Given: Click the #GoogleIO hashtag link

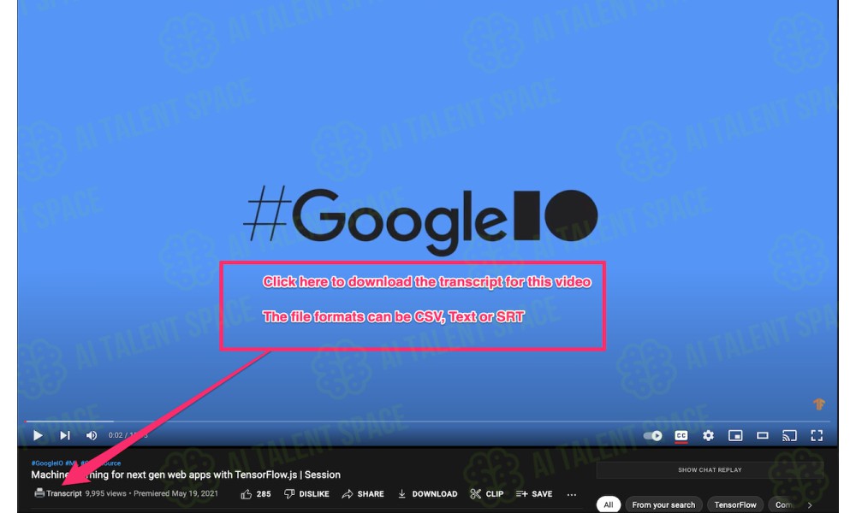Looking at the screenshot, I should click(47, 463).
